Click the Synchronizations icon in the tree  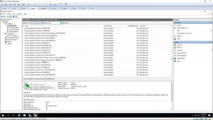click(6, 40)
